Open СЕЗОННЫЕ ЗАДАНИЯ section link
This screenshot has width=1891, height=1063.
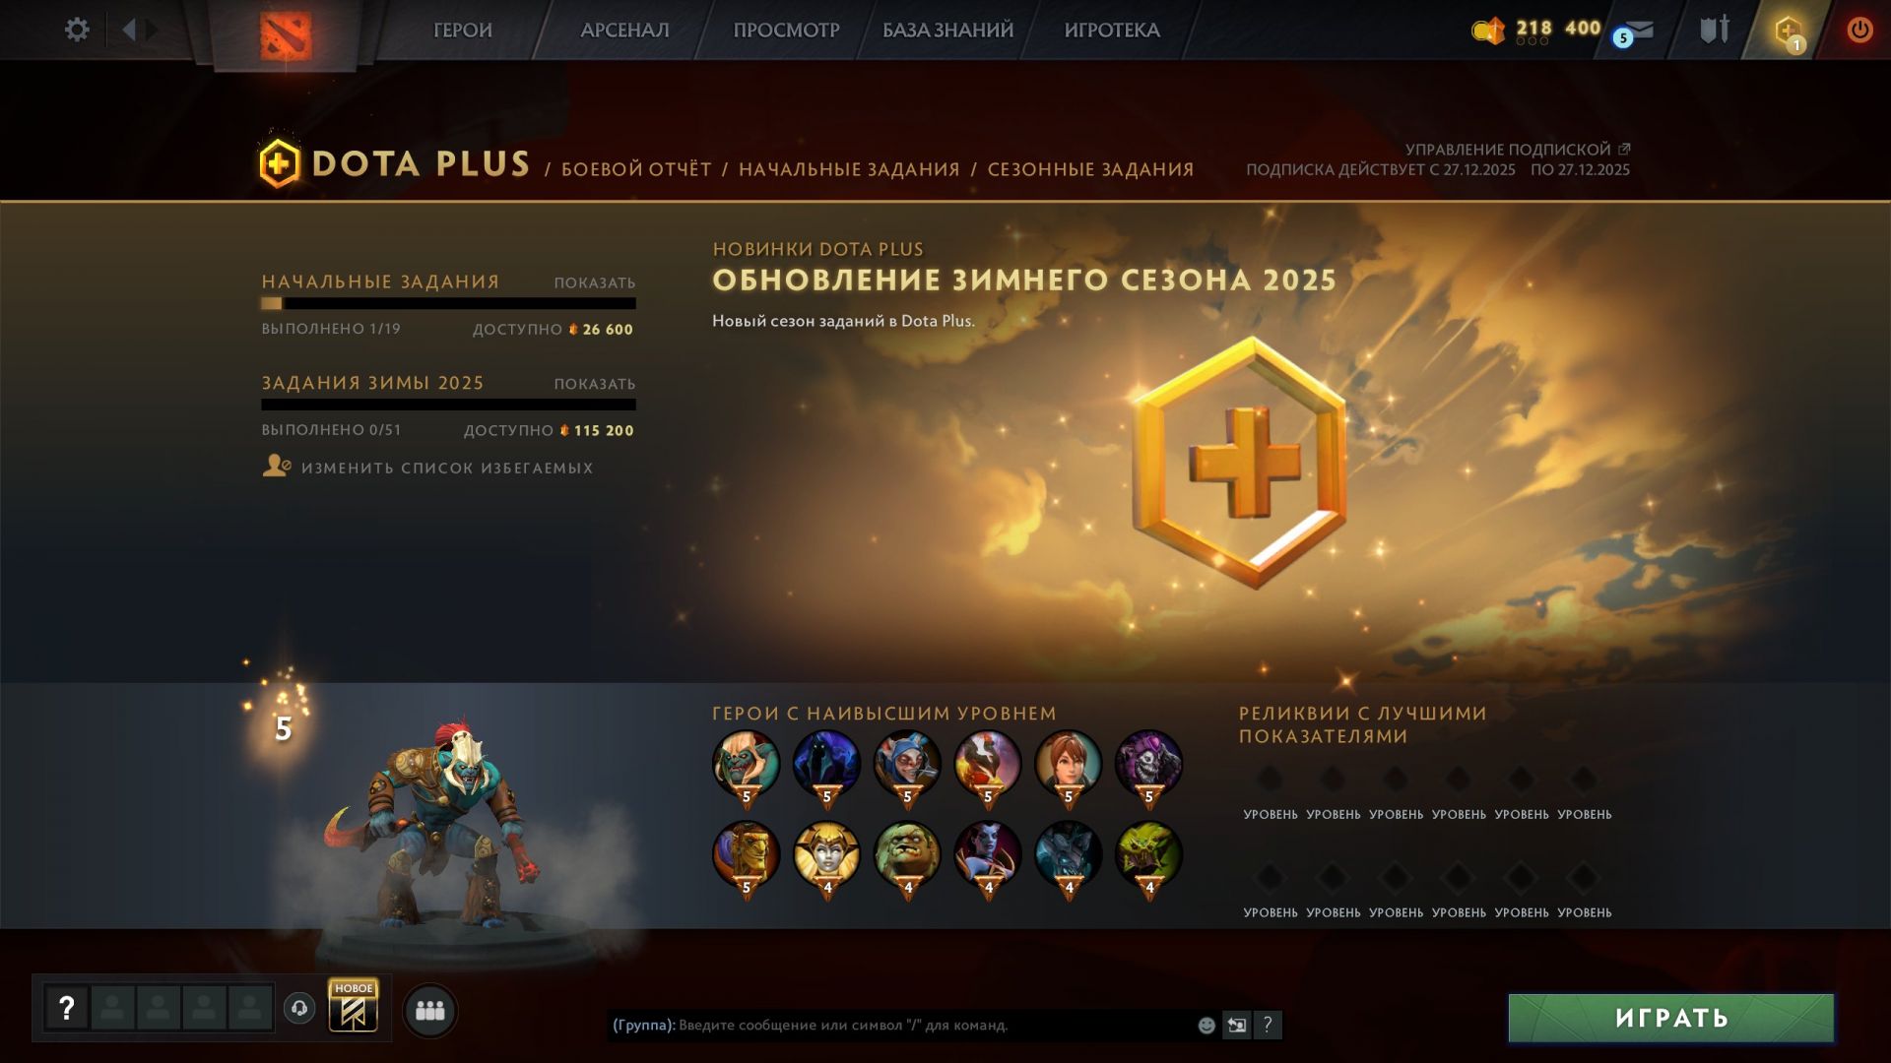coord(1090,169)
